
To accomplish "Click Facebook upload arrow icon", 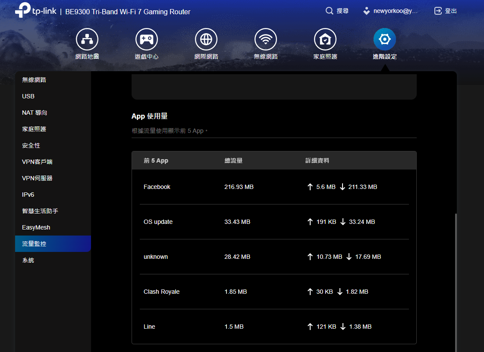I will 310,187.
